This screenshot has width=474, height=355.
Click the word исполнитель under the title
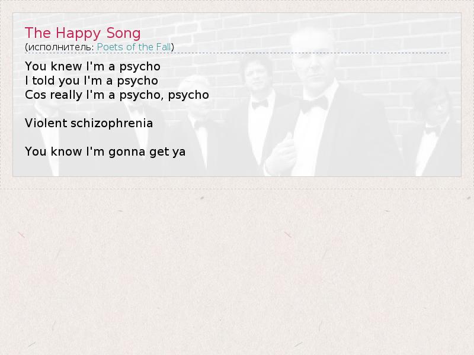pos(60,47)
